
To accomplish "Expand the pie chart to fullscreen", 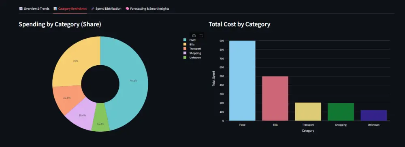I will point(201,36).
